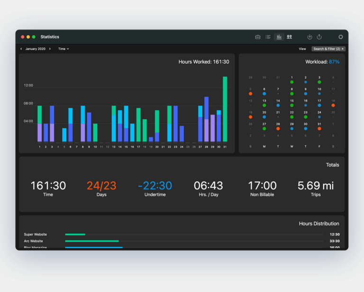Open settings via the gear icon
Screen dimensions: 364x292
[340, 37]
